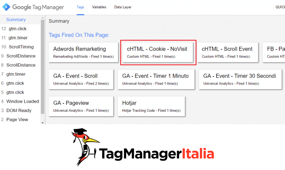
Task: Open the Variables tab
Action: pyautogui.click(x=99, y=7)
